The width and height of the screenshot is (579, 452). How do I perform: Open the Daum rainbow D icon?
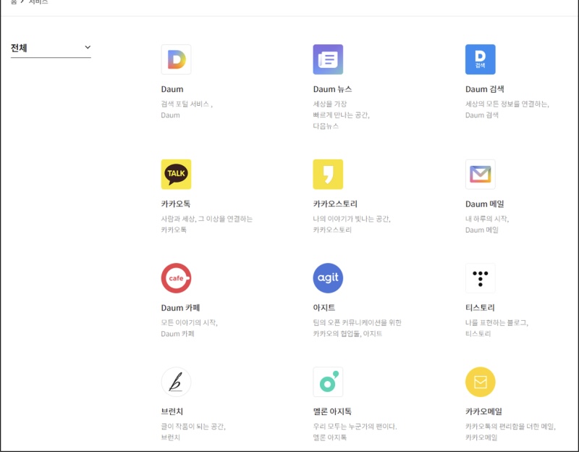(176, 59)
